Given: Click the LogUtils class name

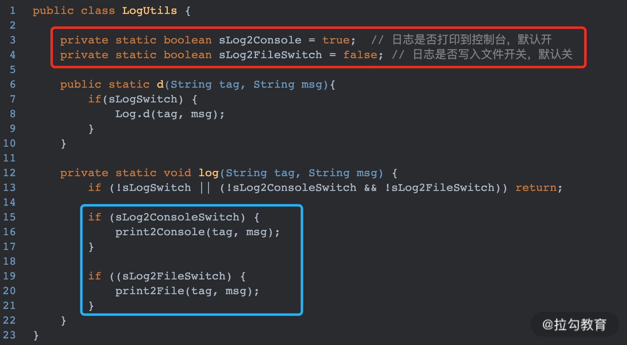Looking at the screenshot, I should (149, 11).
